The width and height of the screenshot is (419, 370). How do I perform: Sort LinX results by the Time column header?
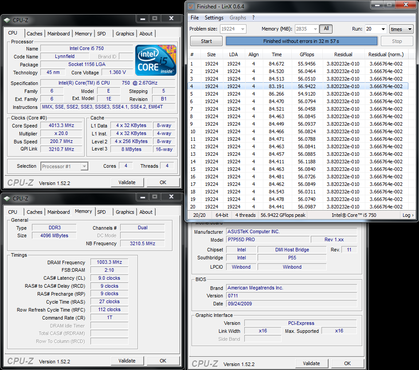pos(277,54)
